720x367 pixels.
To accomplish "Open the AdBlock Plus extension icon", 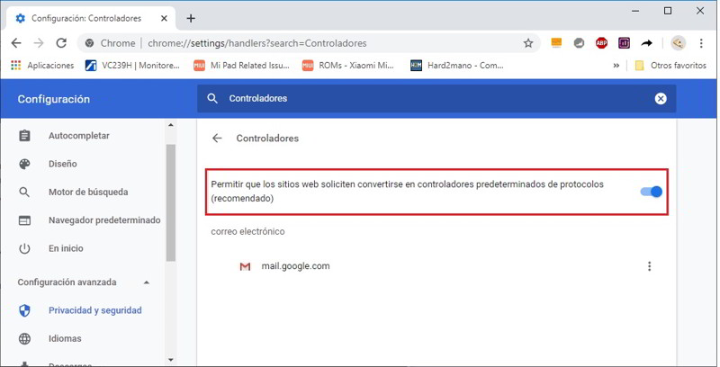I will coord(602,43).
